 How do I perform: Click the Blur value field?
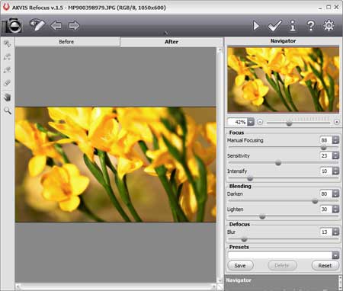coord(325,232)
